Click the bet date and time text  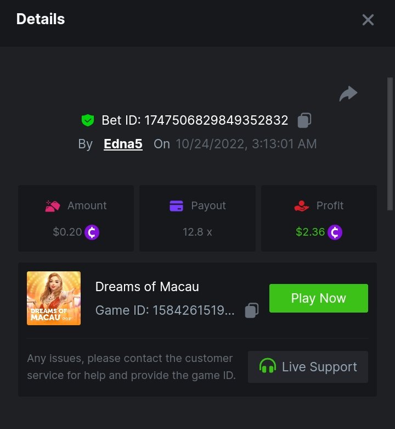246,144
